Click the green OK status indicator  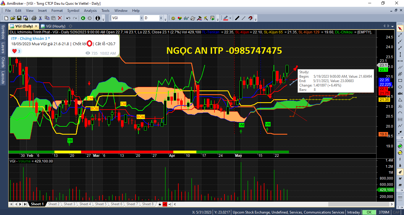[x=369, y=212]
